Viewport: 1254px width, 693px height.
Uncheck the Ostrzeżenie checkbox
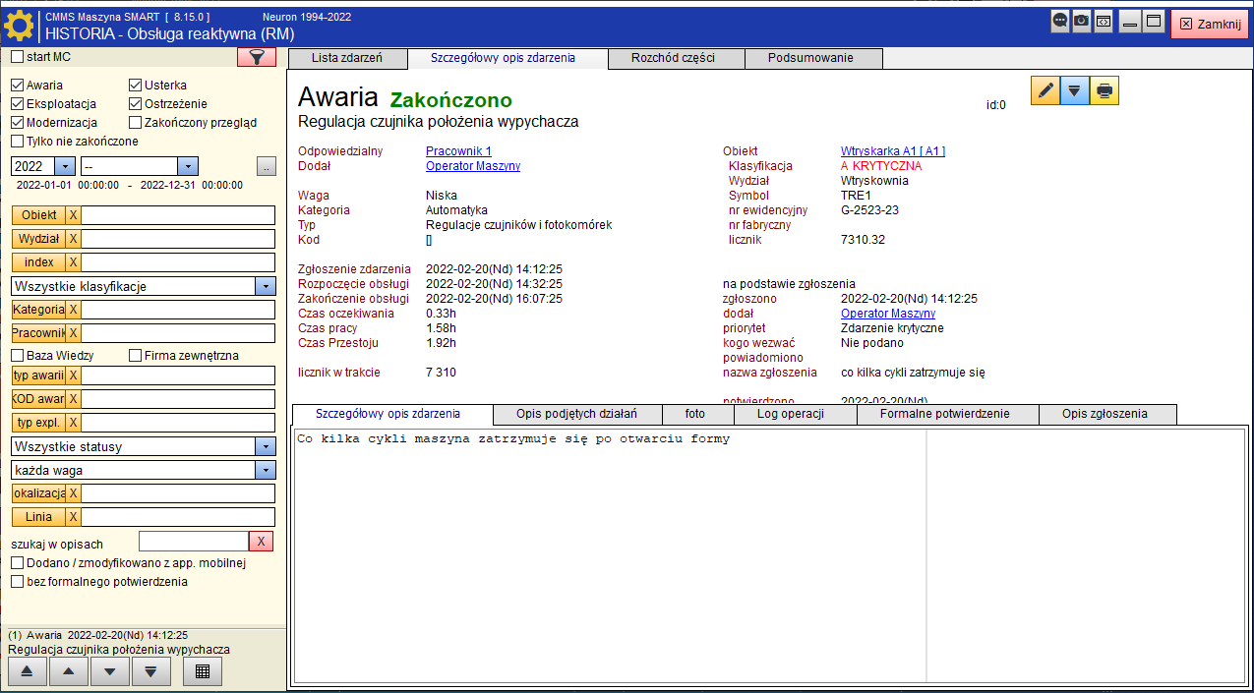click(136, 104)
